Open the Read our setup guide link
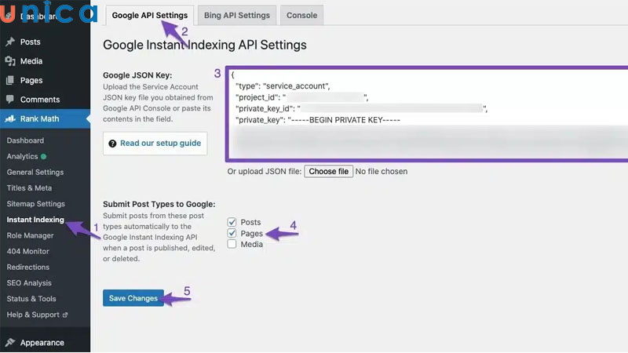 click(x=161, y=144)
